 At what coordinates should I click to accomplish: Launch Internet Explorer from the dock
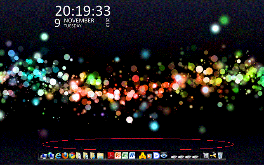(58, 156)
